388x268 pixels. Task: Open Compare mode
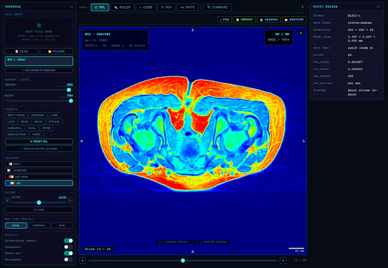pyautogui.click(x=217, y=7)
